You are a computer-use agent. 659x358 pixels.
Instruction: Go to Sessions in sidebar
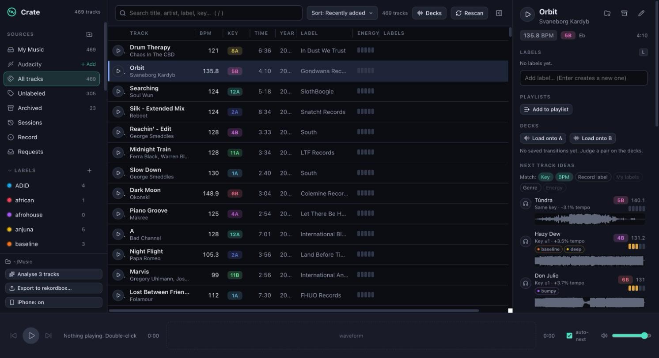(x=52, y=123)
